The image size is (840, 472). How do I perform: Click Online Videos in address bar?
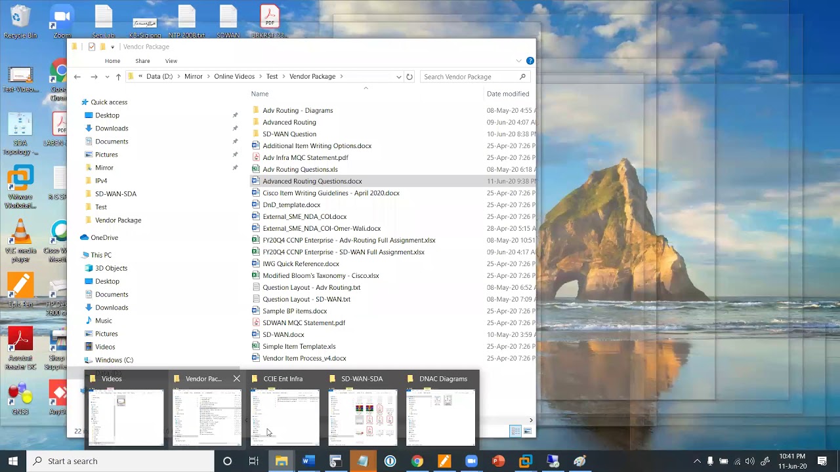pos(234,77)
